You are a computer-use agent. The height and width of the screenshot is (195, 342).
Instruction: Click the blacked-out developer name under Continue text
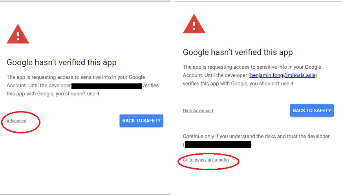(218, 144)
